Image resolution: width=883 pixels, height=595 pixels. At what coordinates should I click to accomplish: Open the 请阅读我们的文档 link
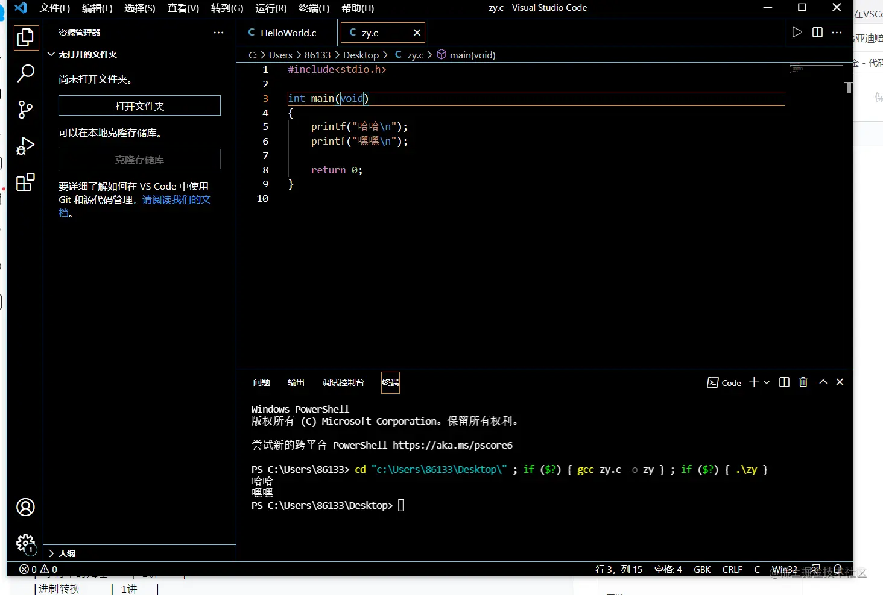[176, 199]
